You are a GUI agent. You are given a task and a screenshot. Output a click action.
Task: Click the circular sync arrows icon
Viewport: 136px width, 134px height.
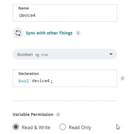point(18,33)
